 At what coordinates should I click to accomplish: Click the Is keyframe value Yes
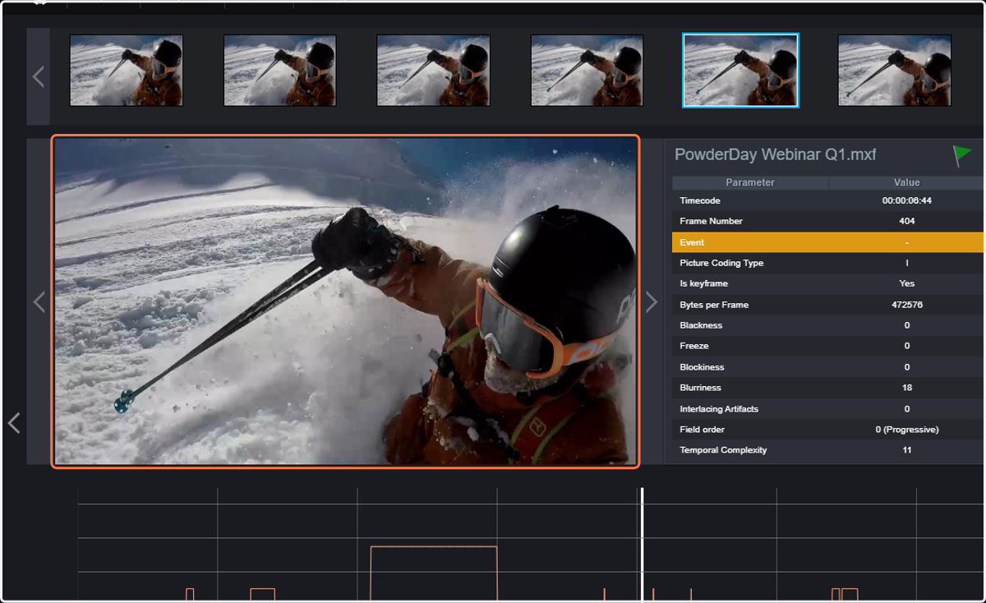click(907, 283)
